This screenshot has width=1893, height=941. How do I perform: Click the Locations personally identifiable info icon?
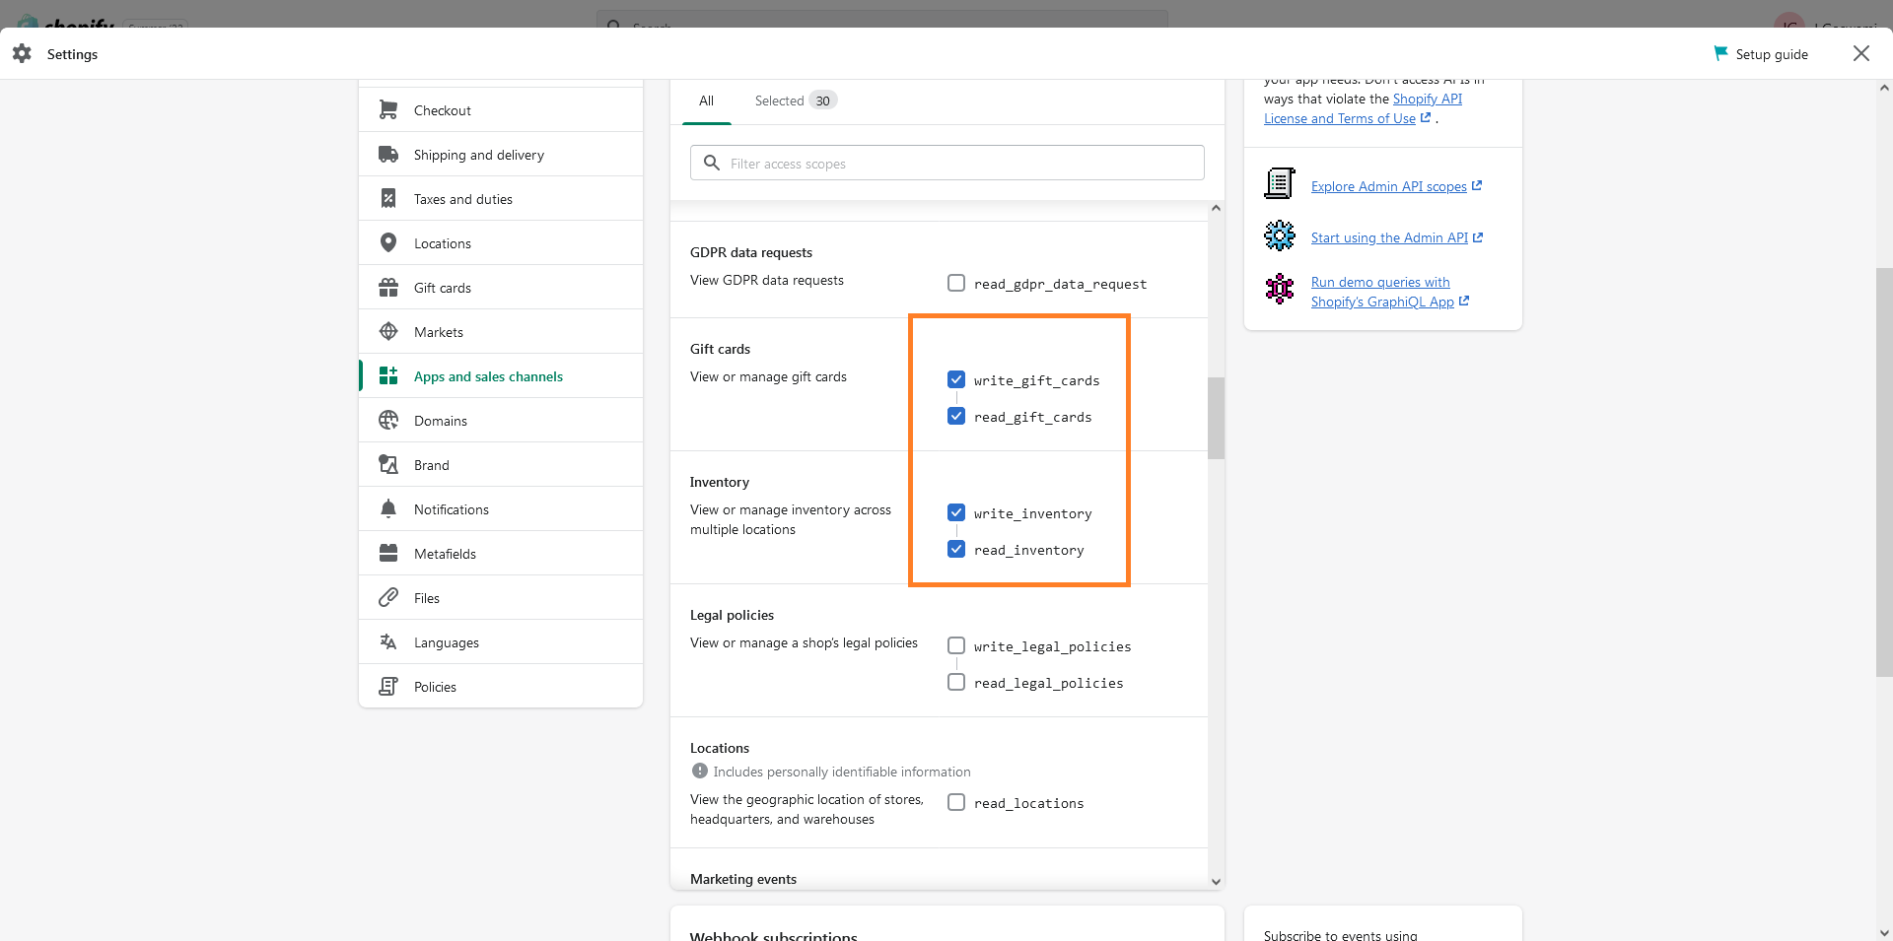700,772
